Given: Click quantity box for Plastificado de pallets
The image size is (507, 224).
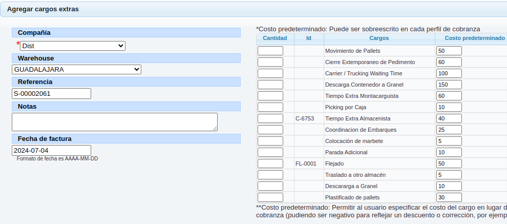Looking at the screenshot, I should (270, 197).
